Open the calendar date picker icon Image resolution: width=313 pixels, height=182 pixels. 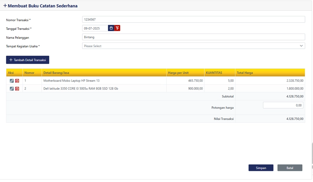click(111, 28)
